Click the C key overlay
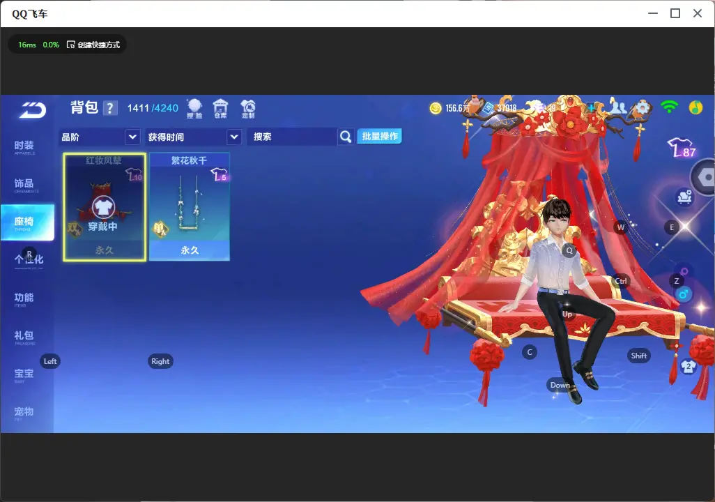The image size is (715, 502). (x=530, y=352)
